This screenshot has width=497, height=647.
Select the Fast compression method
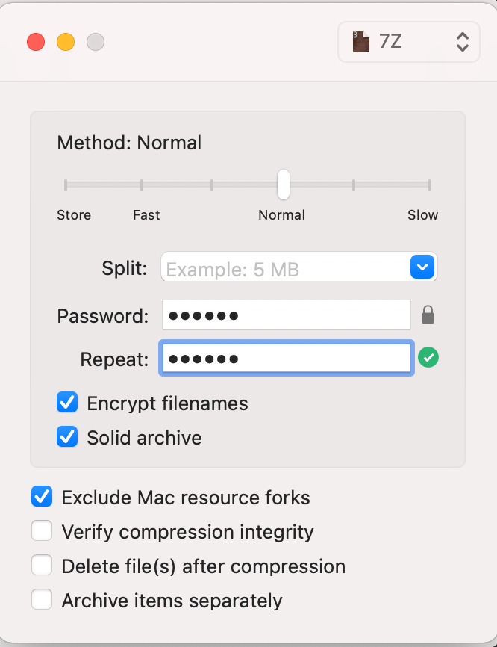(x=142, y=183)
